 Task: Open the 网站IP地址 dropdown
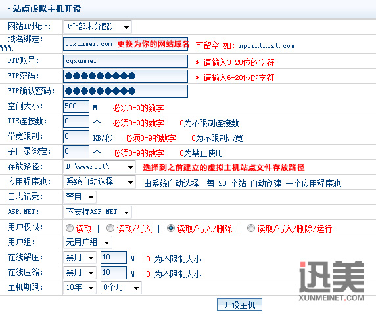coord(97,27)
